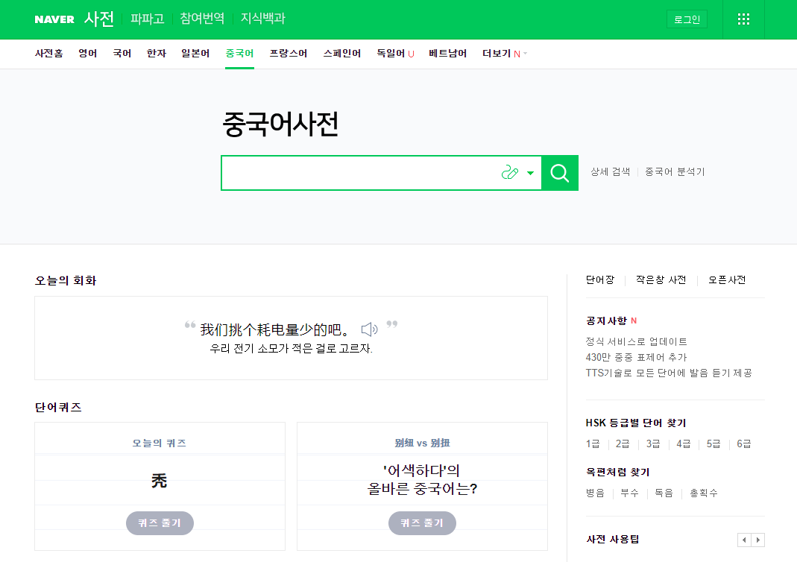797x562 pixels.
Task: Search characters by 총획수
Action: [704, 493]
